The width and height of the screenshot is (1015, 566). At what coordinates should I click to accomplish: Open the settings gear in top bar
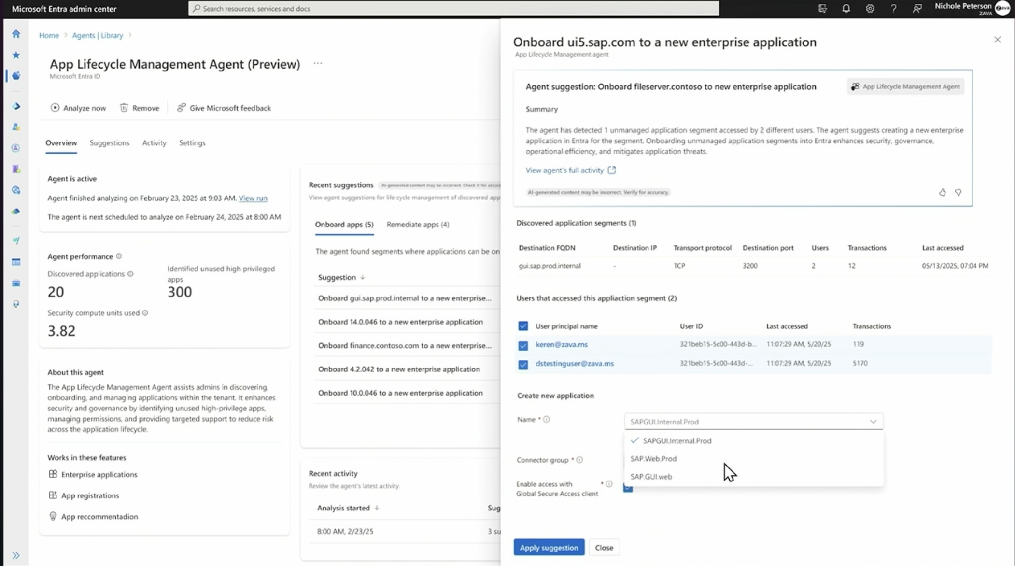tap(870, 8)
